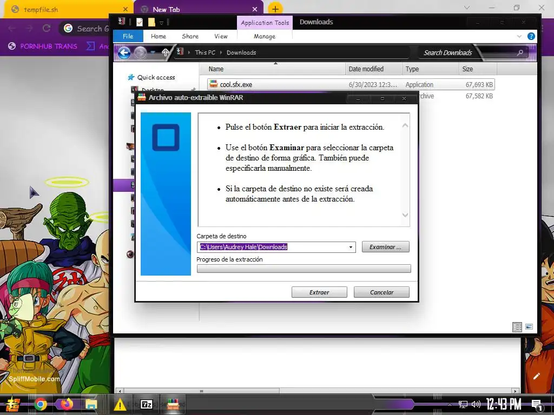Open the Share ribbon tab

[190, 36]
